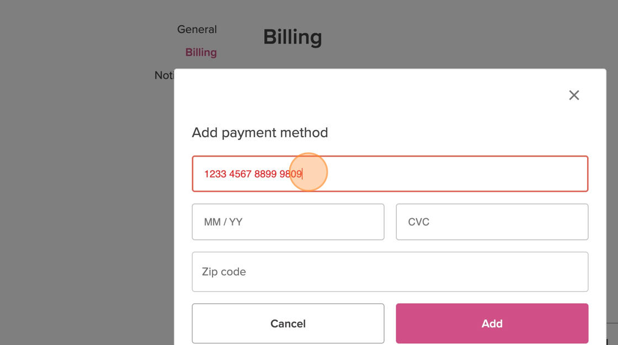Click the Billing page heading
The image size is (618, 345).
(292, 37)
